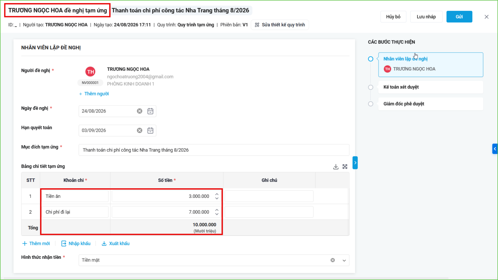This screenshot has width=498, height=280.
Task: Click the Ghi chú column header
Action: 269,180
